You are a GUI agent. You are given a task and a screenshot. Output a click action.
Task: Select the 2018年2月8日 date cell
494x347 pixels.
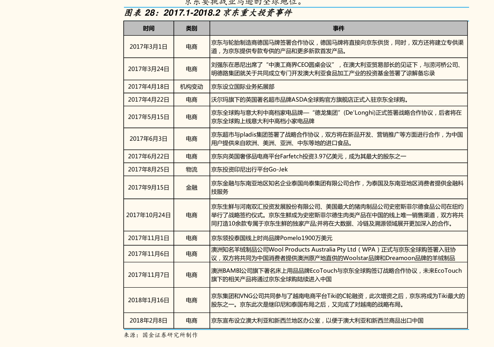(148, 320)
